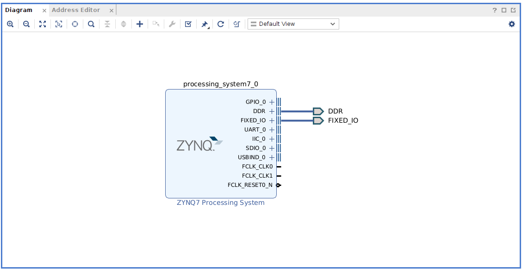The image size is (522, 269).
Task: Close the Diagram tab
Action: 44,11
